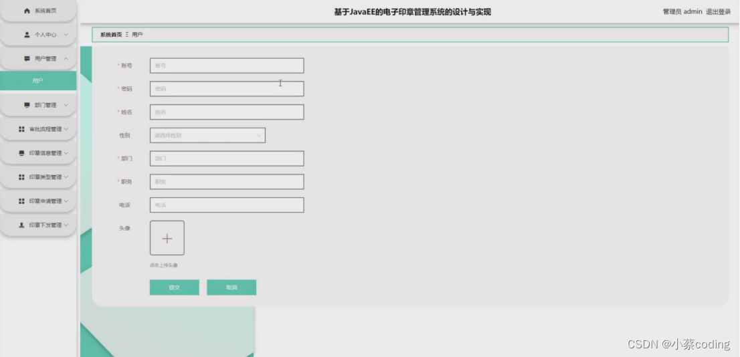Click the grid icon beside 印章申请管理

pos(21,201)
